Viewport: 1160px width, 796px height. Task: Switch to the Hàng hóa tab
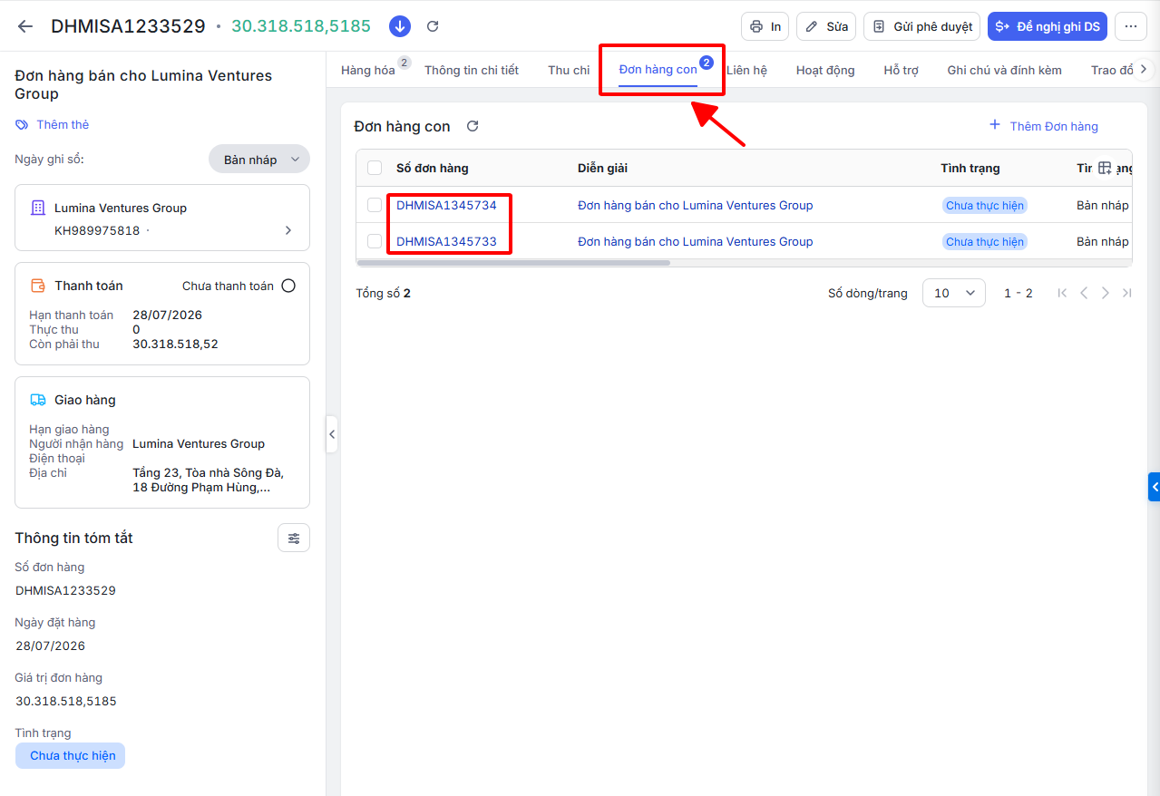click(368, 70)
